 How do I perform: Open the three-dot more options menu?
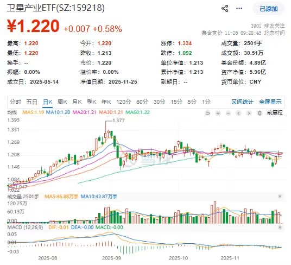pyautogui.click(x=239, y=8)
